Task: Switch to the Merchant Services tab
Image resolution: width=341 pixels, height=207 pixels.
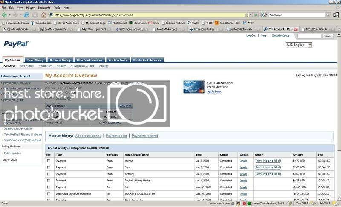Action: click(x=90, y=60)
